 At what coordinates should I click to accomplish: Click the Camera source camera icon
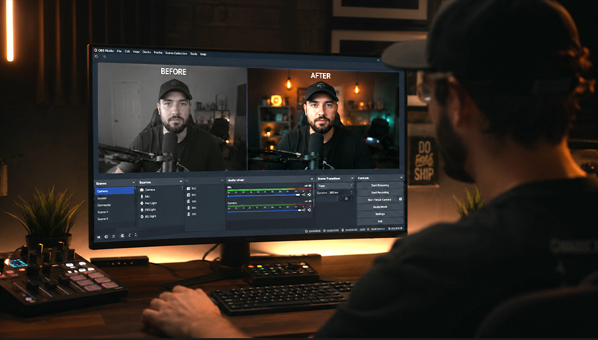pyautogui.click(x=142, y=190)
